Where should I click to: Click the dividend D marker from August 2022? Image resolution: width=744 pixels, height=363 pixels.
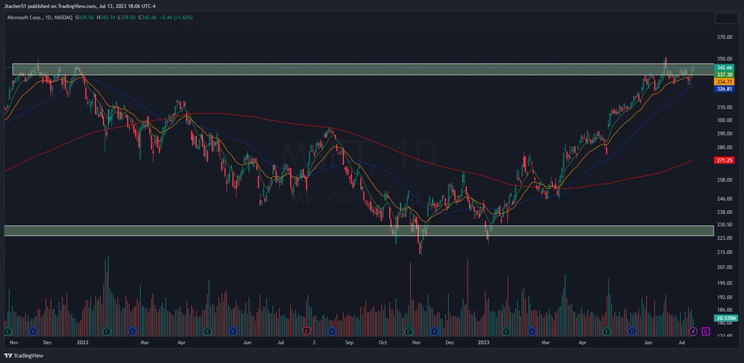point(332,331)
